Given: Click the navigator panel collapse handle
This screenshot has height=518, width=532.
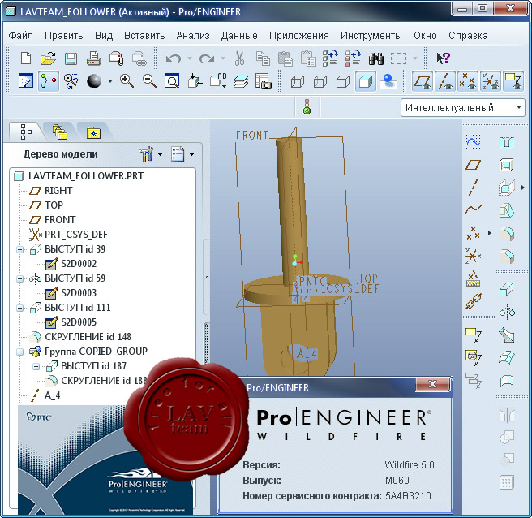Looking at the screenshot, I should pyautogui.click(x=207, y=278).
